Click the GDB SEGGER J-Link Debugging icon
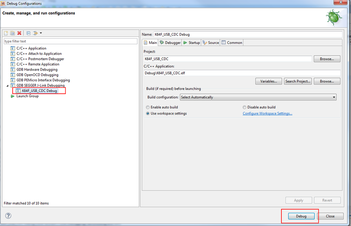Image resolution: width=351 pixels, height=226 pixels. click(x=13, y=86)
